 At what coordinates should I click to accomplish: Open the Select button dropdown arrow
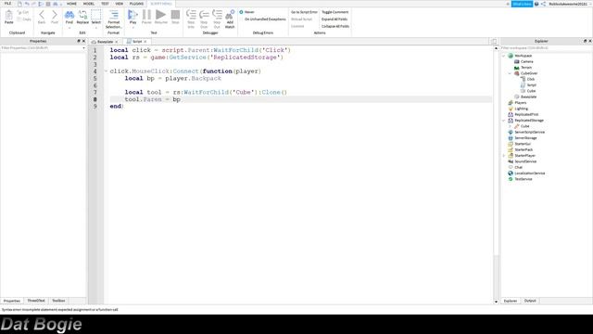(96, 28)
